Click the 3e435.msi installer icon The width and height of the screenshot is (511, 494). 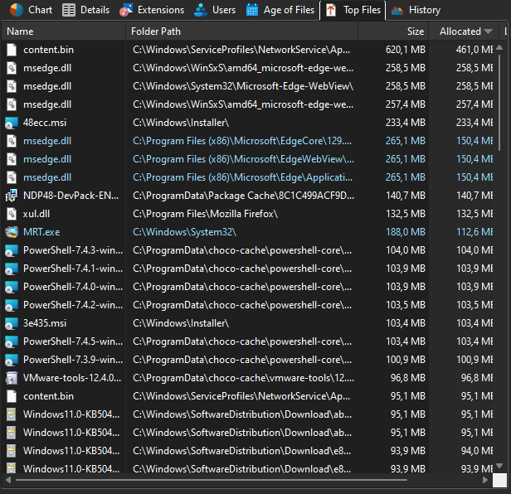12,323
